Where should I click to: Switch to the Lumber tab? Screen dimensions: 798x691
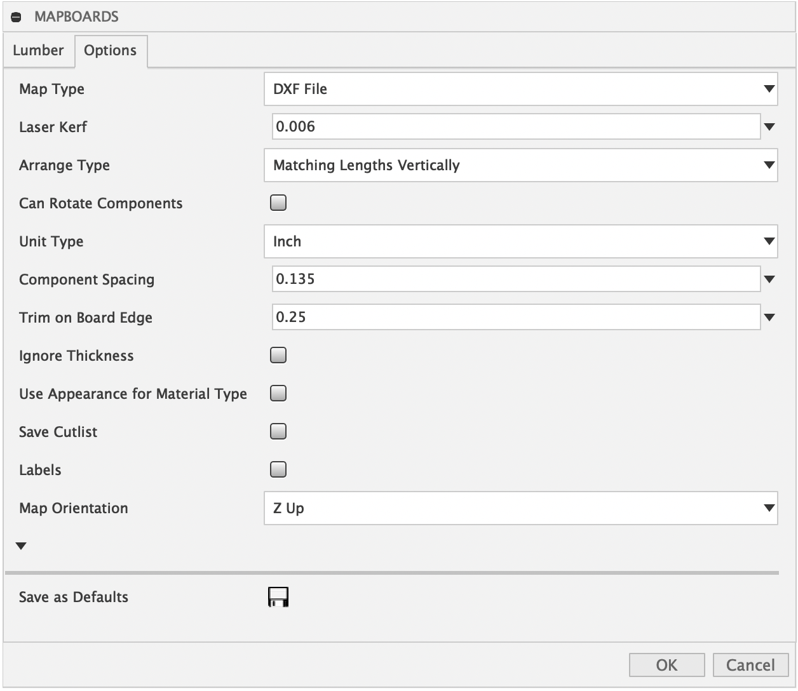tap(38, 50)
